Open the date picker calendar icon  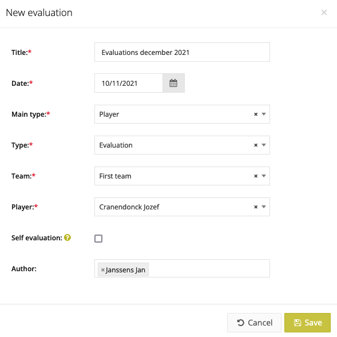pyautogui.click(x=173, y=83)
